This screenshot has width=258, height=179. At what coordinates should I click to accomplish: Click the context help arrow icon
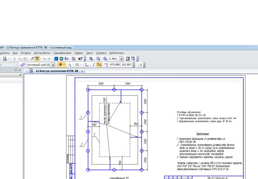[80, 59]
